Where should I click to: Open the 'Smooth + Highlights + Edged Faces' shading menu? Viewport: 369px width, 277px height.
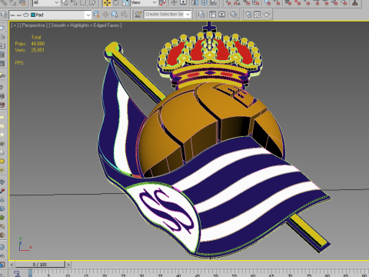(x=85, y=25)
